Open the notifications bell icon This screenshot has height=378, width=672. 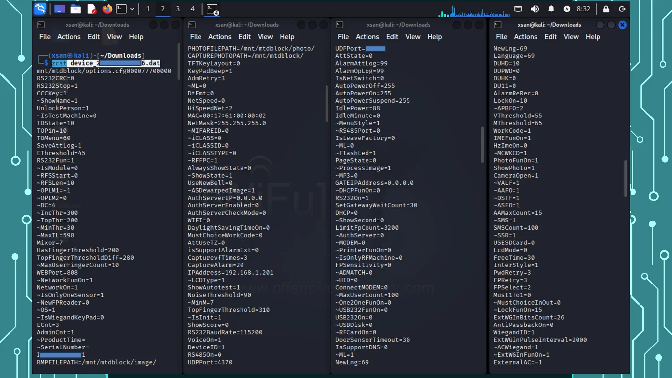pos(551,9)
